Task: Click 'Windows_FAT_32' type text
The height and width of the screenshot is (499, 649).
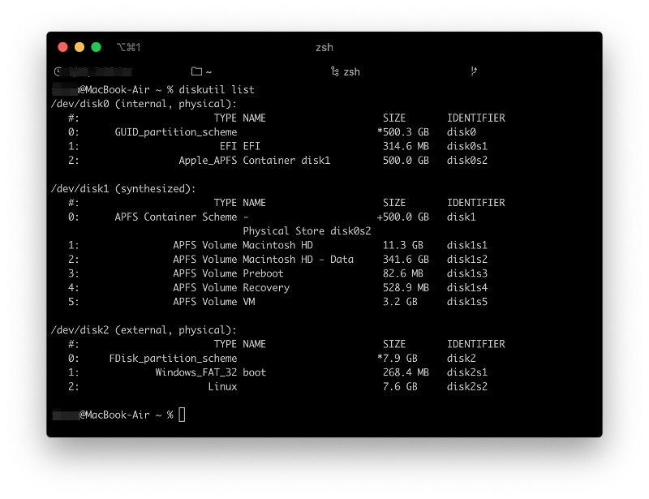Action: pyautogui.click(x=196, y=372)
